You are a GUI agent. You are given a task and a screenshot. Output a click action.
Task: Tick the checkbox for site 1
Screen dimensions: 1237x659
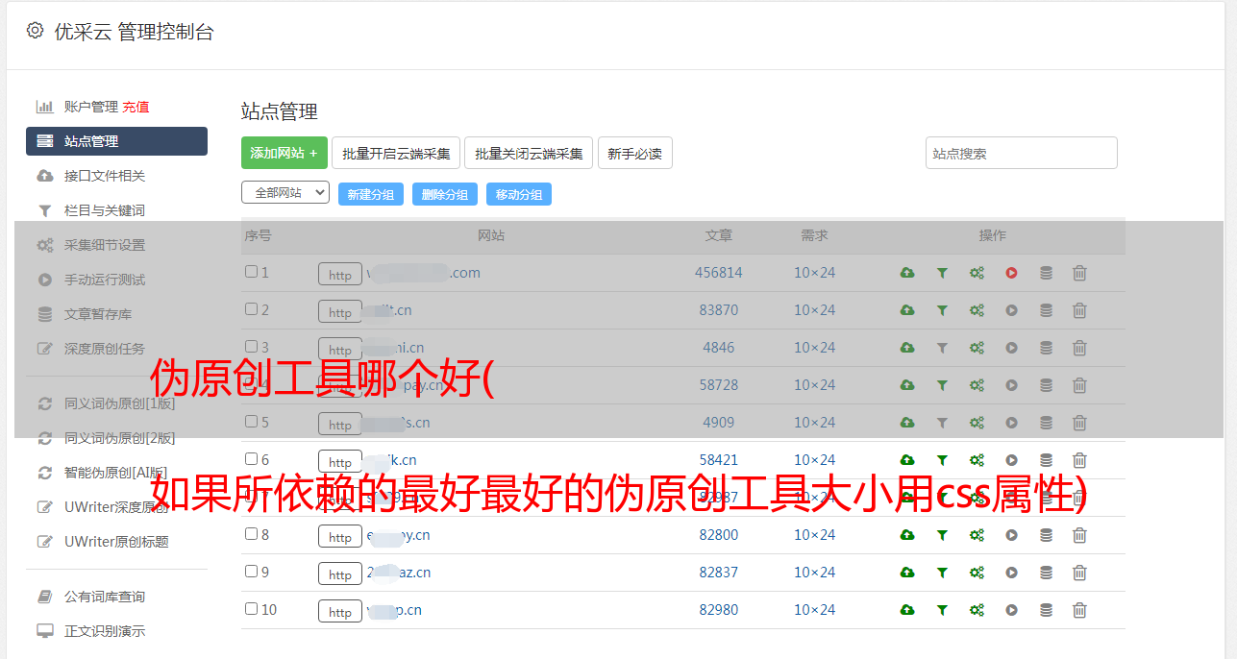[x=251, y=272]
